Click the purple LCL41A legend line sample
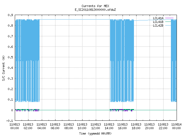 tap(169, 18)
